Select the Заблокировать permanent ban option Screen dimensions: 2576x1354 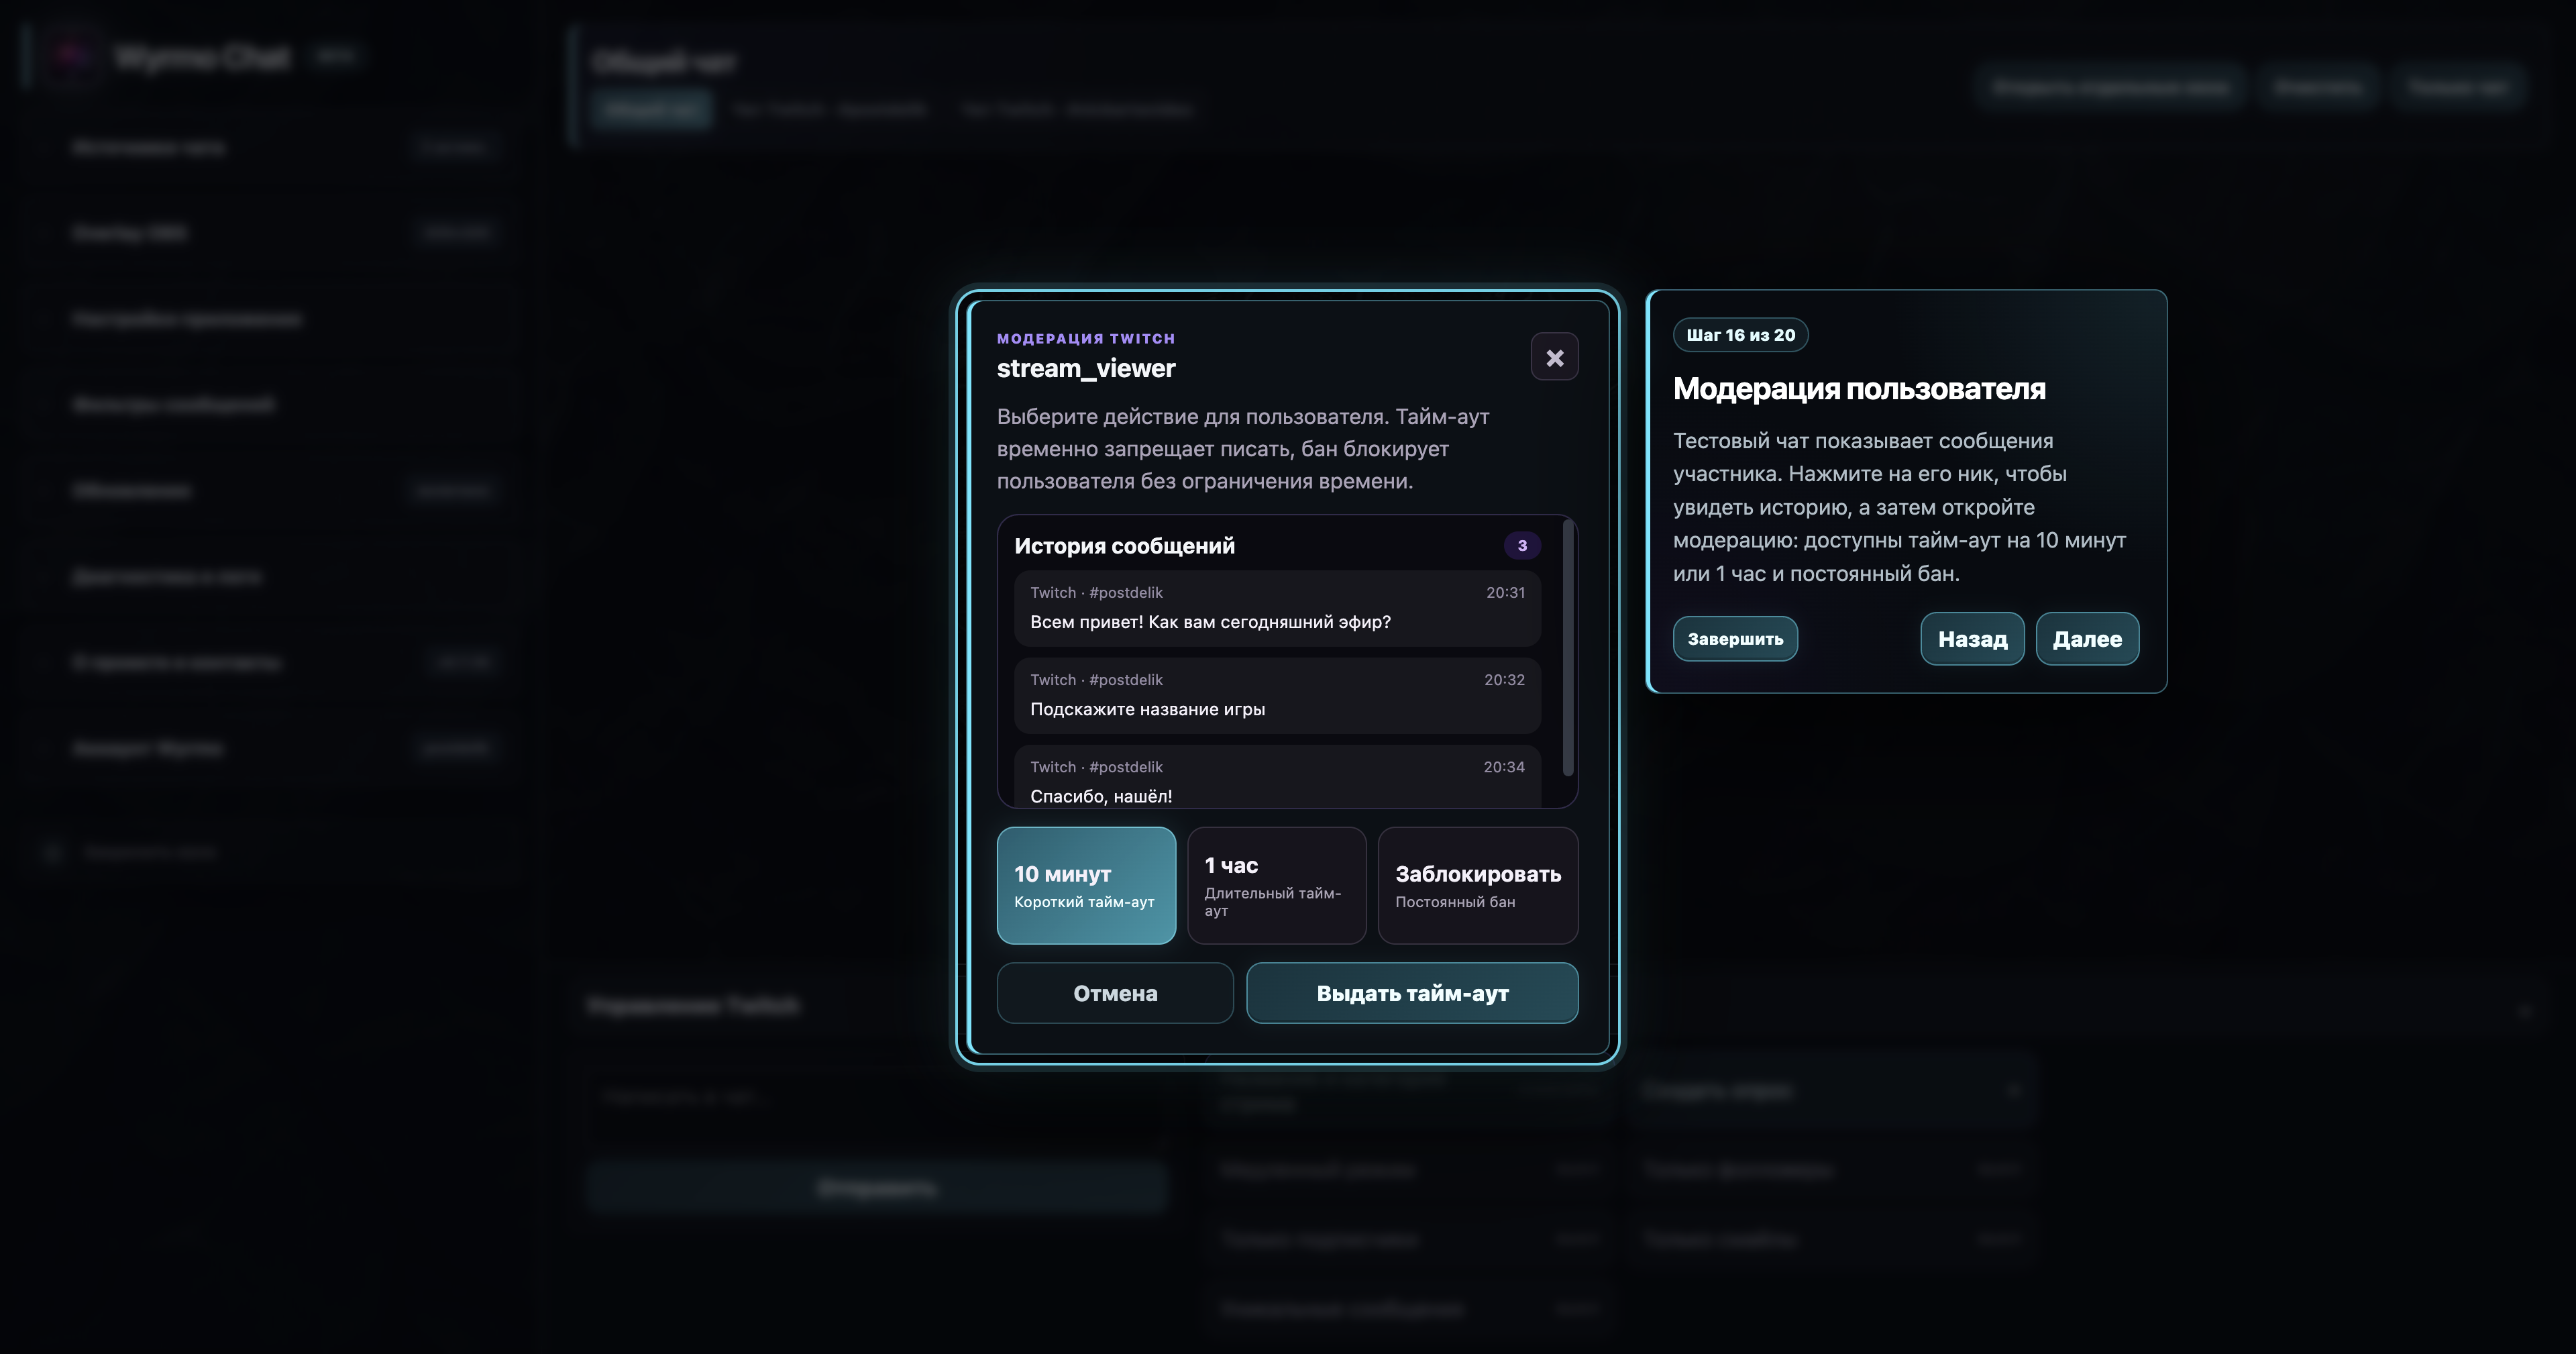(1477, 885)
